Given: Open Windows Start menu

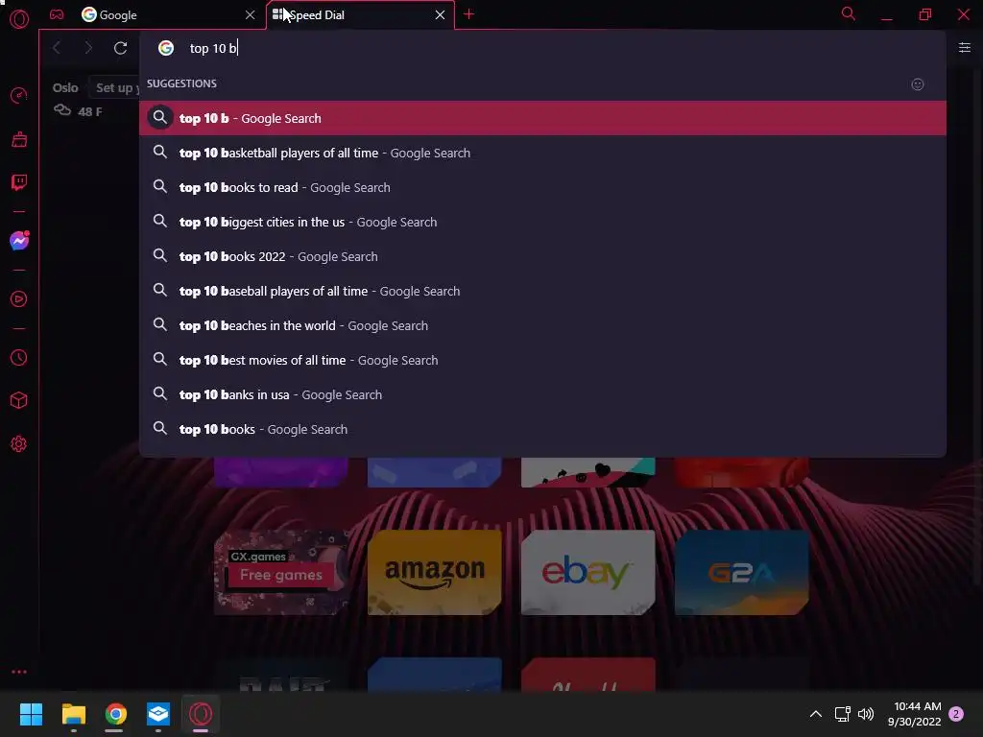Looking at the screenshot, I should 31,714.
